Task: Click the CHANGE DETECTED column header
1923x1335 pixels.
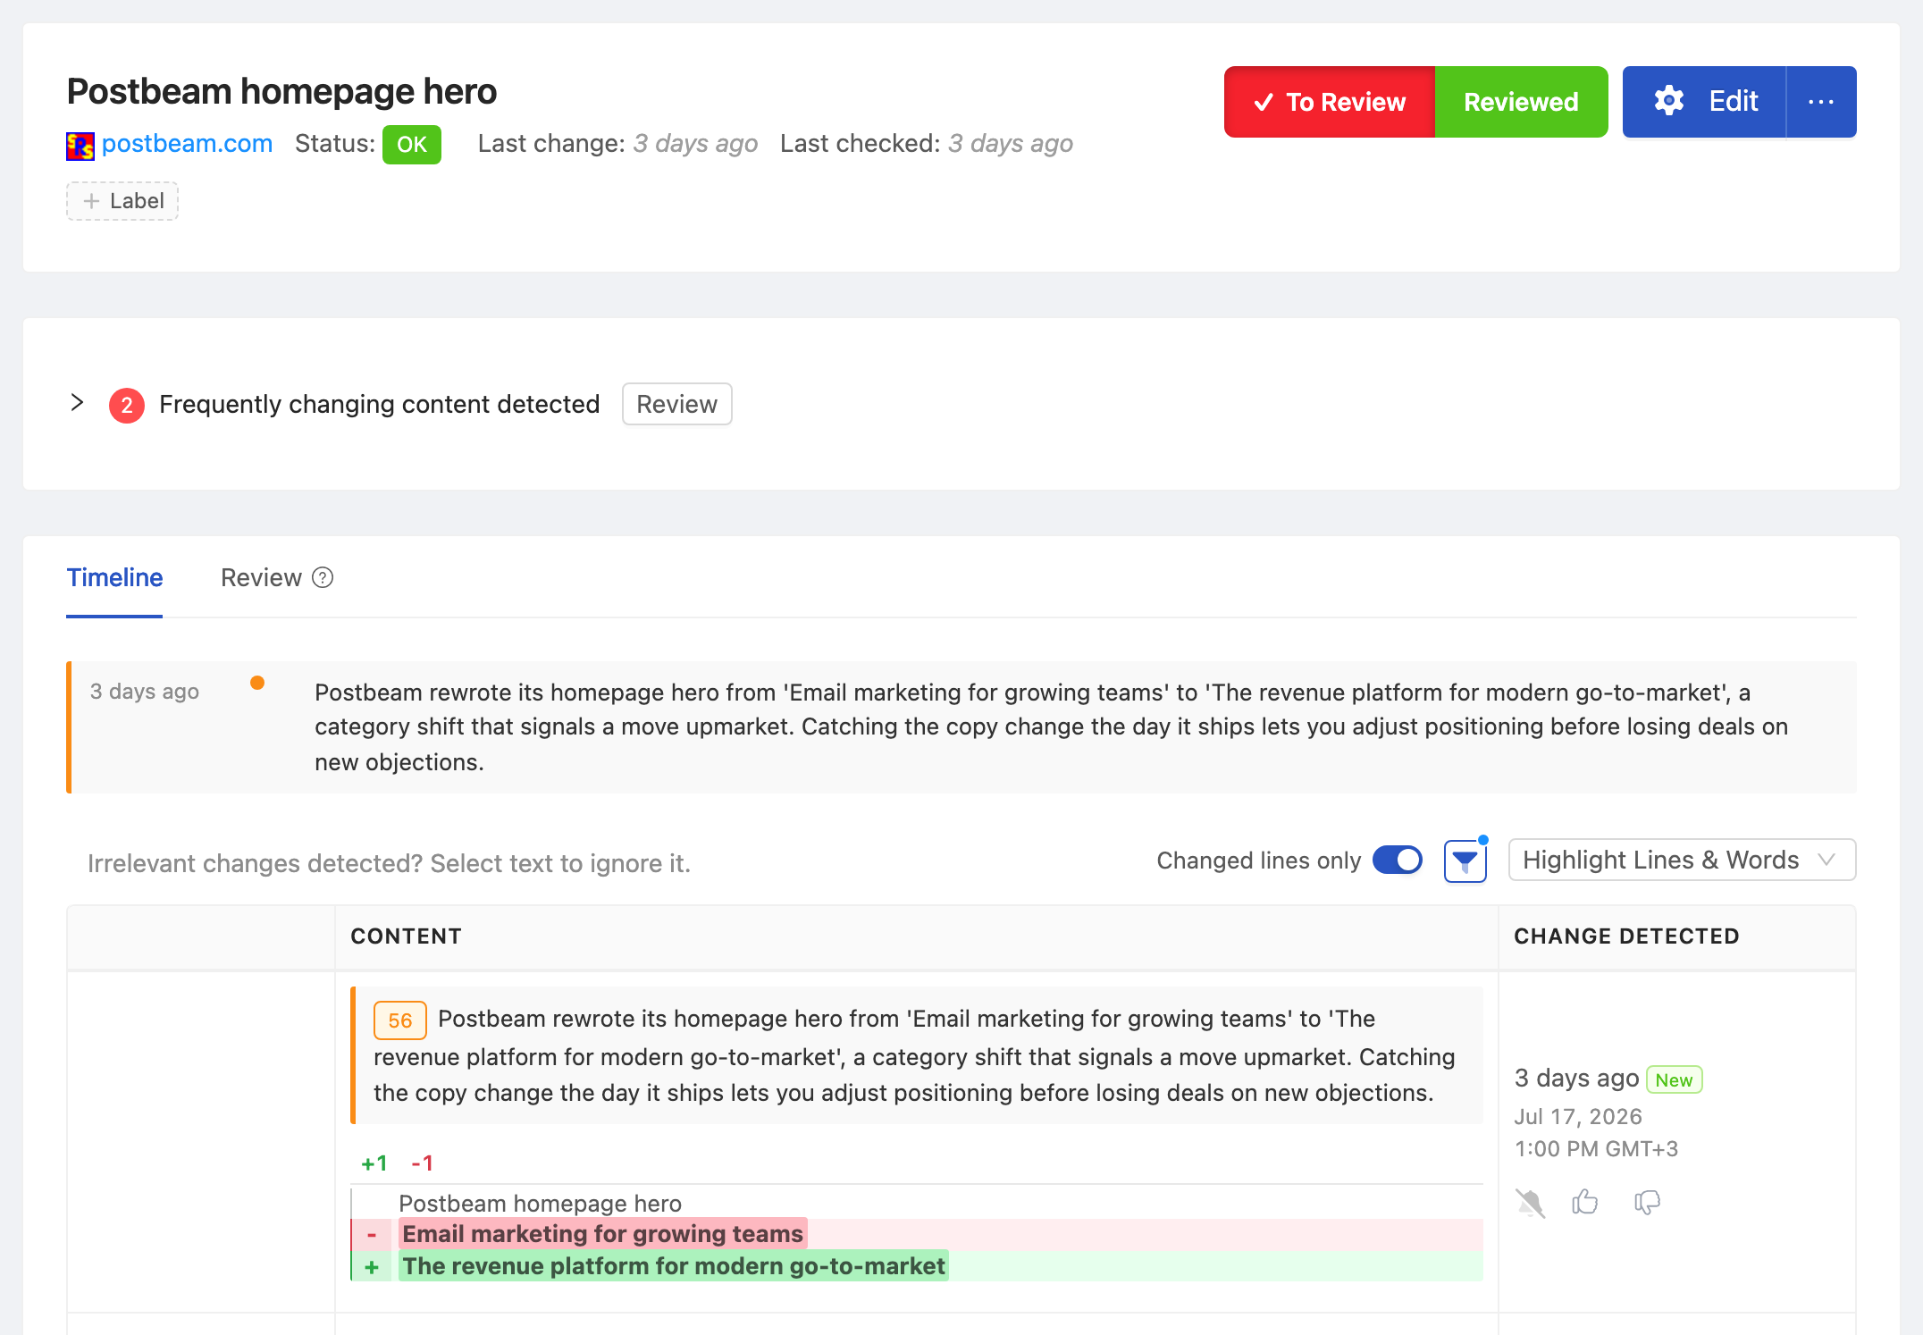Action: tap(1626, 936)
